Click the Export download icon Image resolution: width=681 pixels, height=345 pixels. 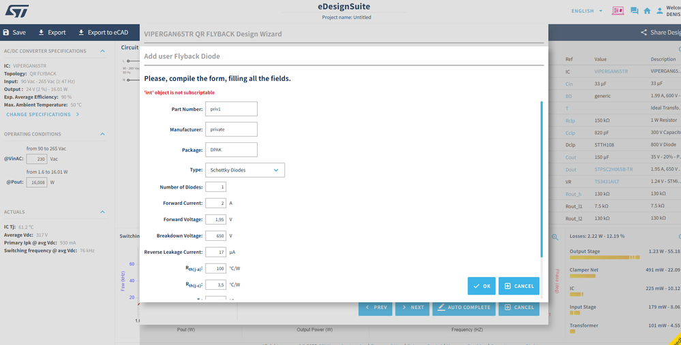pyautogui.click(x=42, y=33)
